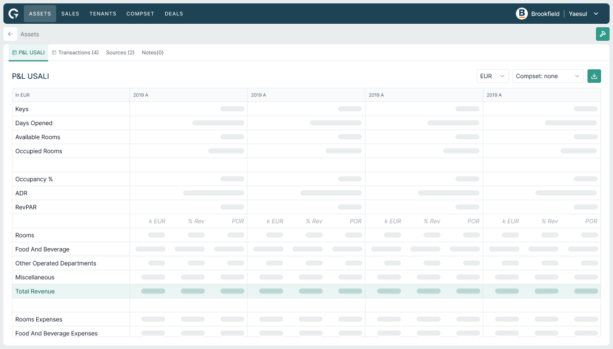Click the green hammer tool button

602,34
